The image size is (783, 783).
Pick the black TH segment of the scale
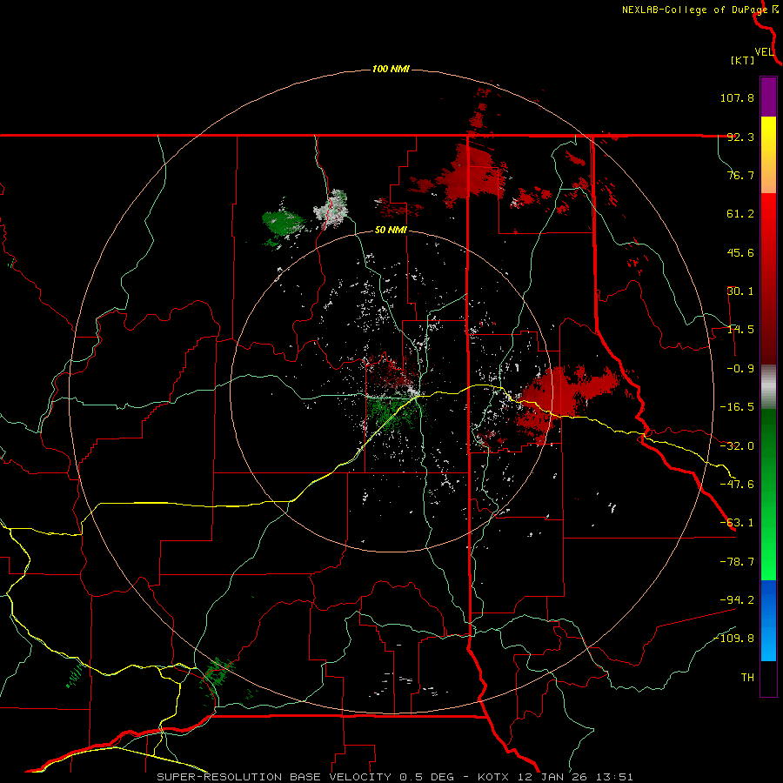768,679
